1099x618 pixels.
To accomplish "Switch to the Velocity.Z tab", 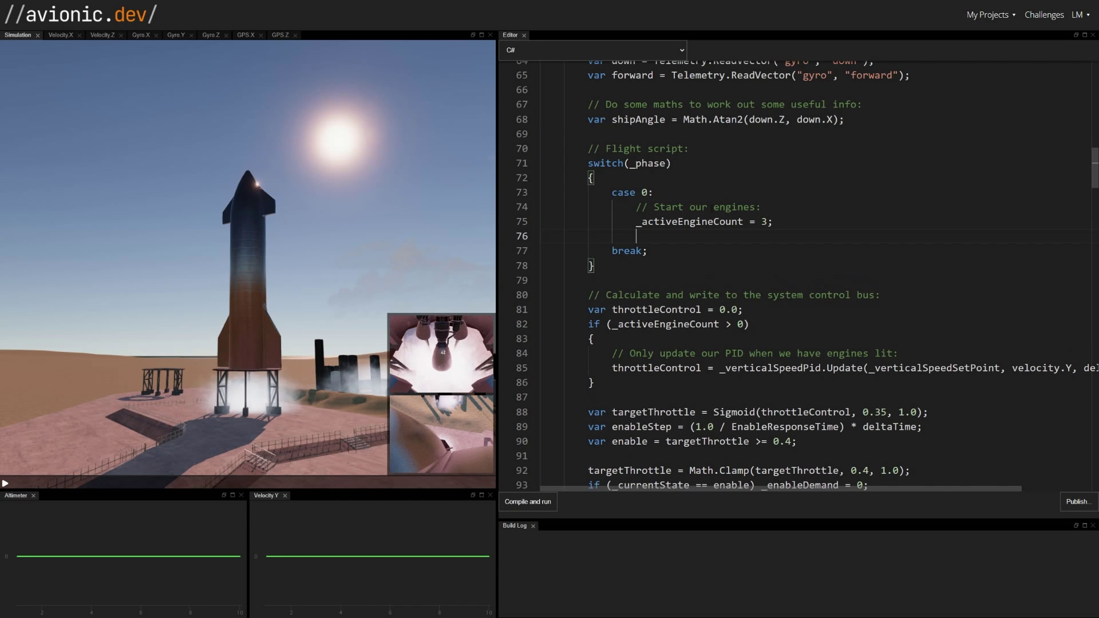I will click(102, 35).
